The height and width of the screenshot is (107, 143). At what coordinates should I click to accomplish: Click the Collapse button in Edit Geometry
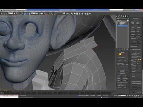tap(139, 28)
